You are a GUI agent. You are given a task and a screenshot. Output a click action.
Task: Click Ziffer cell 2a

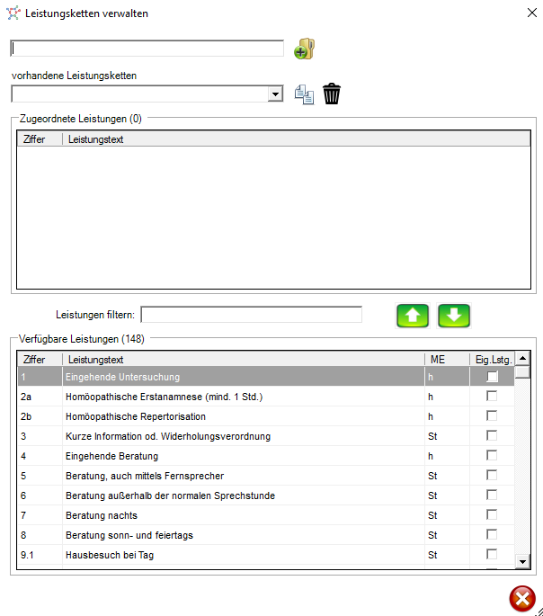coord(40,397)
